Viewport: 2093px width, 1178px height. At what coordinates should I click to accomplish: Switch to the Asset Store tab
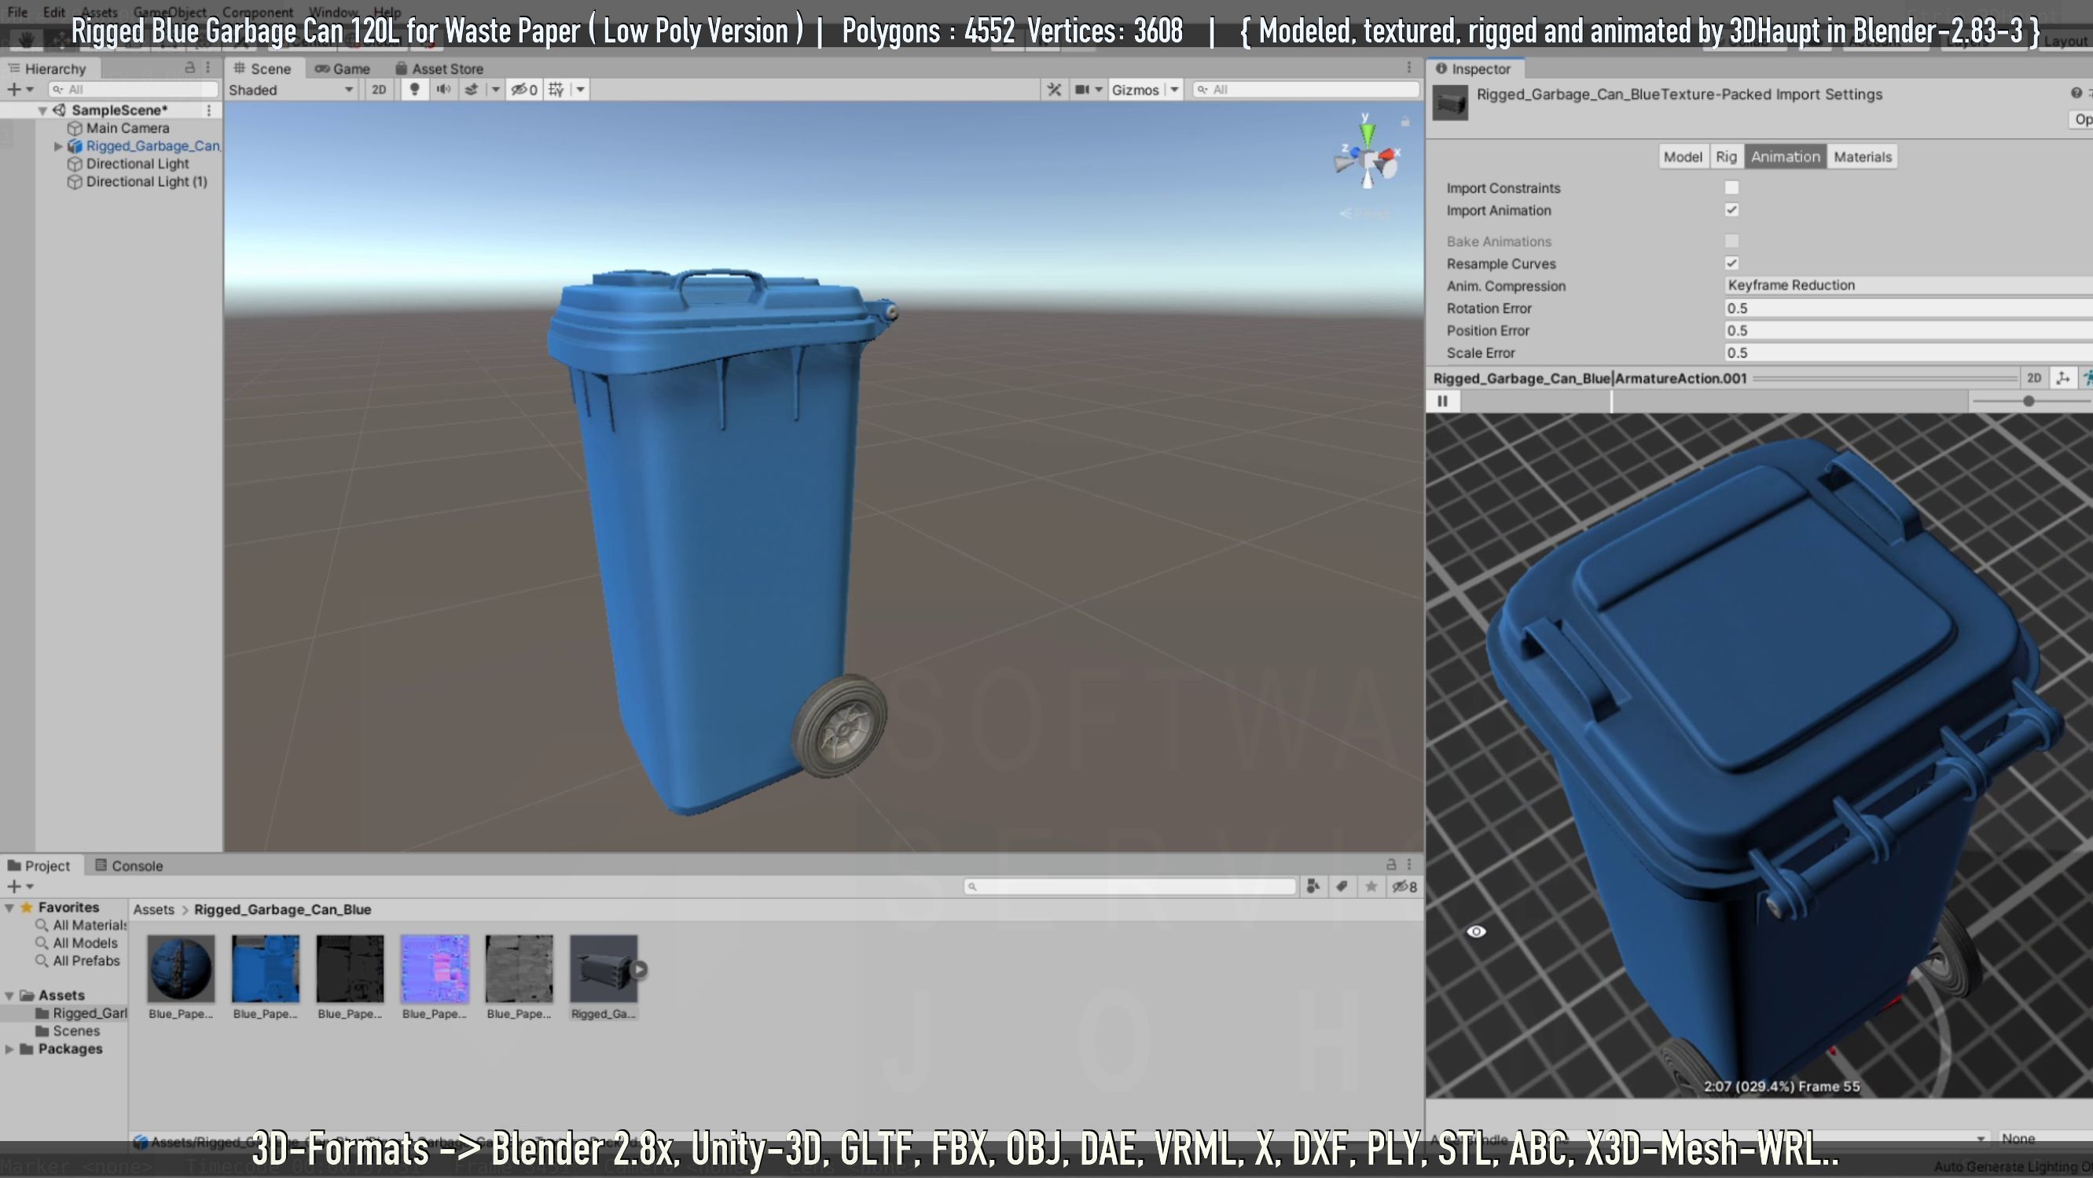[439, 68]
